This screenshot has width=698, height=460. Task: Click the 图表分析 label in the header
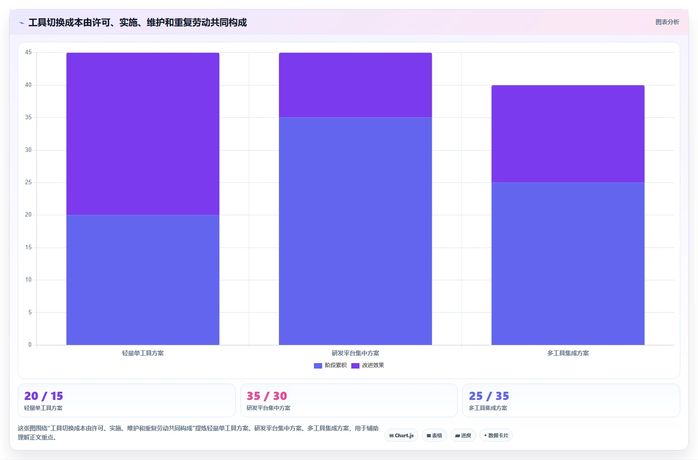667,22
